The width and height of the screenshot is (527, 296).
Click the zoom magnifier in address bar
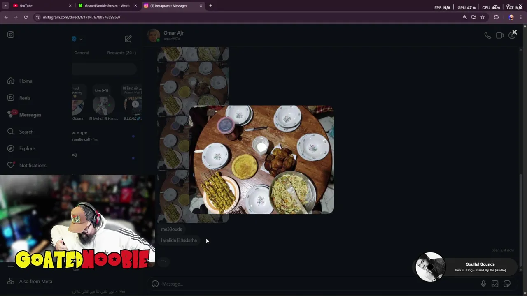click(465, 17)
